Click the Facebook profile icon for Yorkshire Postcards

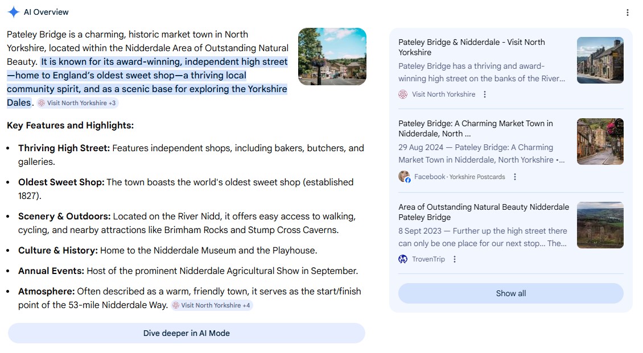click(404, 177)
